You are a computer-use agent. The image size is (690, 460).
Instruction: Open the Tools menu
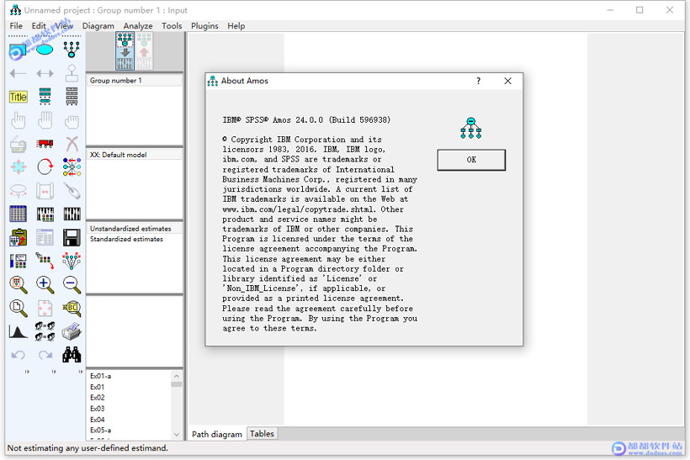tap(172, 26)
